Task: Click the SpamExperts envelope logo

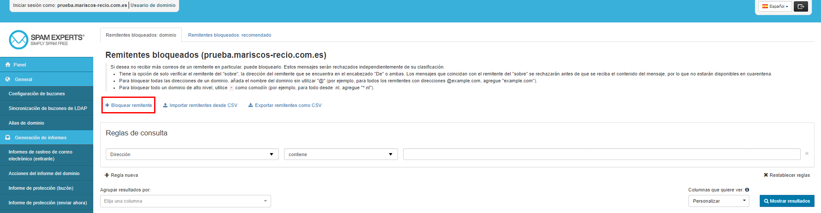Action: 19,40
